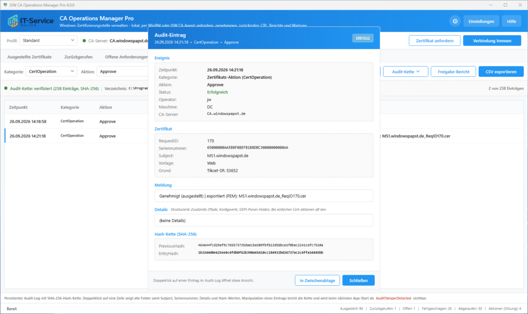
Task: Click 'Ausgestellt: 90' in status bar
Action: 352,308
